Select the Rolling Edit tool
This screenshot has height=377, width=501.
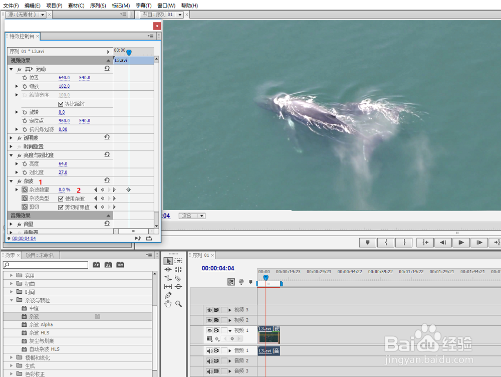pos(178,270)
